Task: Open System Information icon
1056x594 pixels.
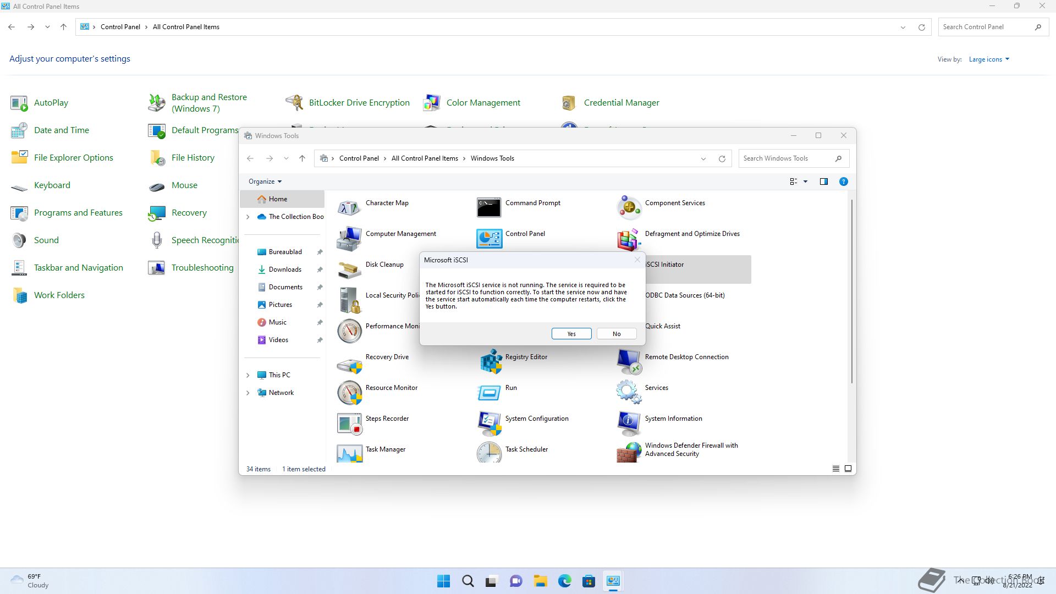Action: pyautogui.click(x=629, y=424)
